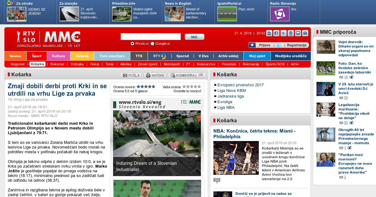Viewport: 376px width, 197px height.
Task: Open the Registracija link
Action: [296, 45]
